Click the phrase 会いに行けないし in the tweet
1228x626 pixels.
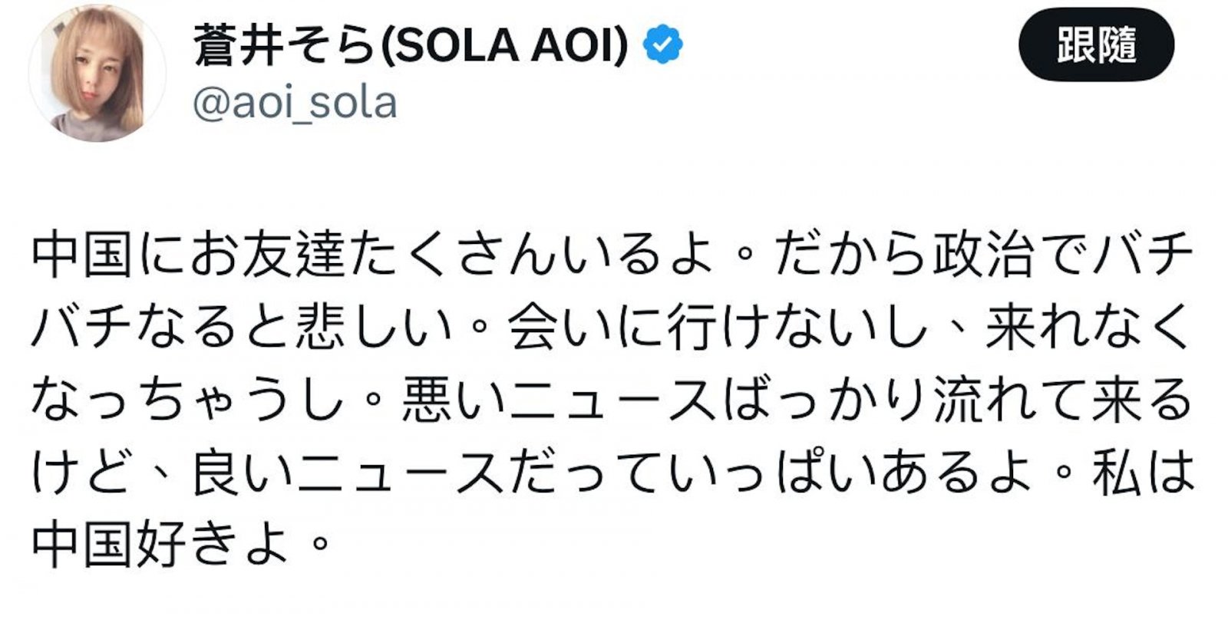click(718, 327)
